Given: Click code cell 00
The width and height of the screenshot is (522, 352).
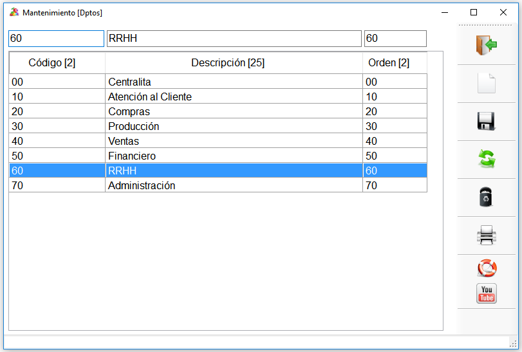Looking at the screenshot, I should [57, 82].
